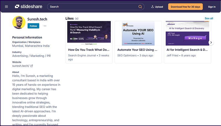The height and width of the screenshot is (126, 221).
Task: Click the Personal Information heading
Action: (27, 37)
